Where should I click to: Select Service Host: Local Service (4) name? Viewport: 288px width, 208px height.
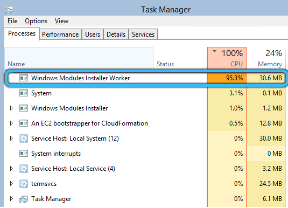click(73, 169)
